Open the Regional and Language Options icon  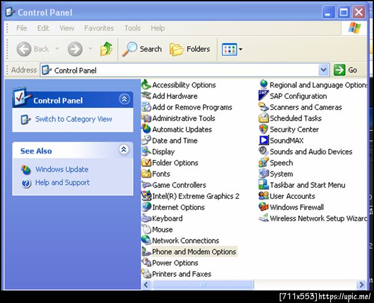(x=264, y=85)
